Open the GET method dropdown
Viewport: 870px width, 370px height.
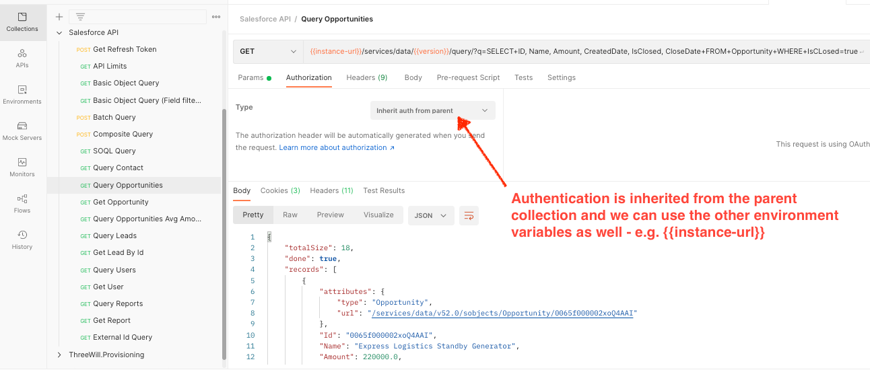click(268, 51)
